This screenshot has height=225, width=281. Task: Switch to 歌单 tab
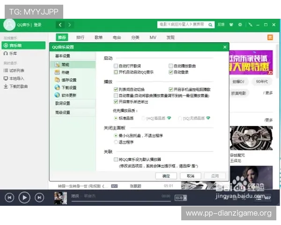[98, 37]
